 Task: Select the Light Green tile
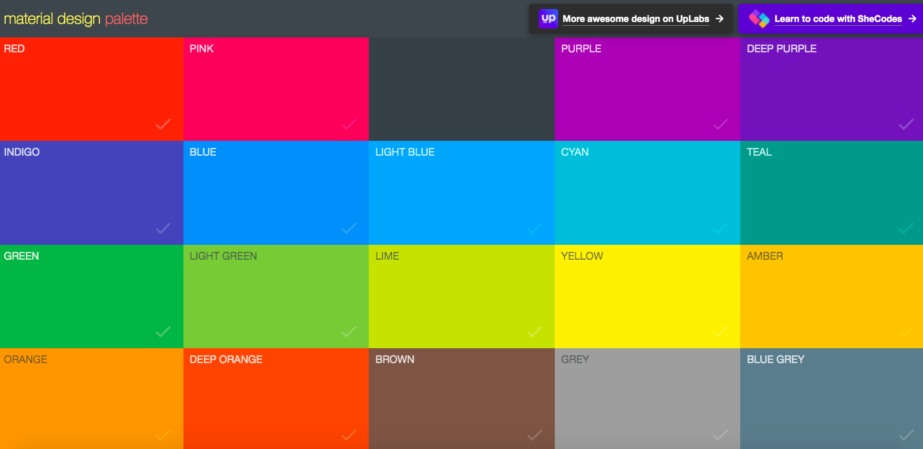pyautogui.click(x=276, y=297)
